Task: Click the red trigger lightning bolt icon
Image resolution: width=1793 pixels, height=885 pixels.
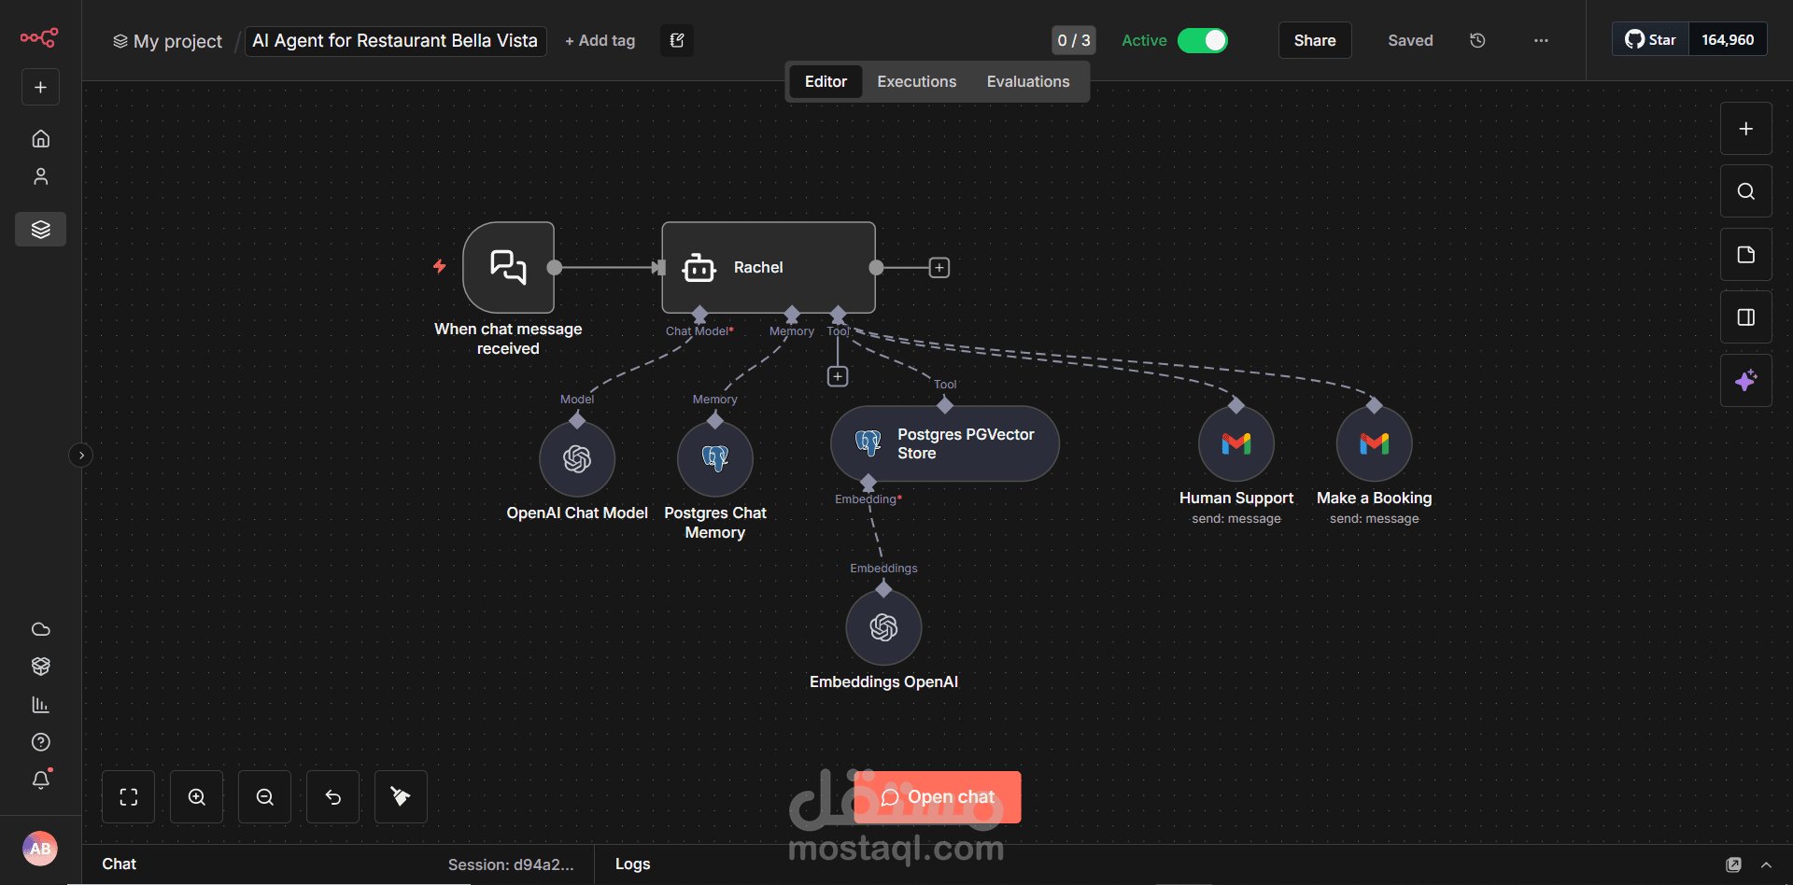Action: coord(439,266)
